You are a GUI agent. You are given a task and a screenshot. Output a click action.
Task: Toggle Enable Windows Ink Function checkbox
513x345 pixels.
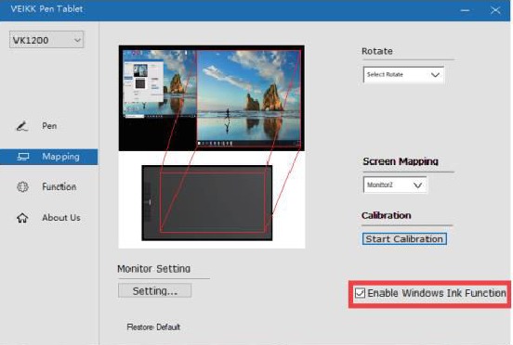[360, 293]
